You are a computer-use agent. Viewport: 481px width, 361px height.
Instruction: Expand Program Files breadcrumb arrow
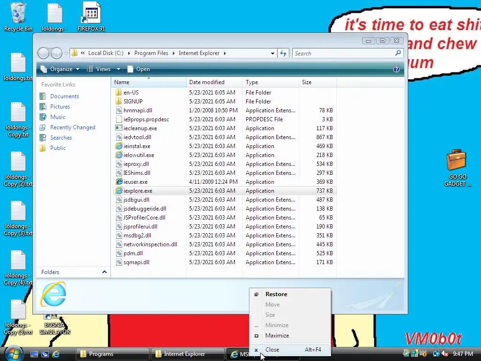tap(173, 54)
